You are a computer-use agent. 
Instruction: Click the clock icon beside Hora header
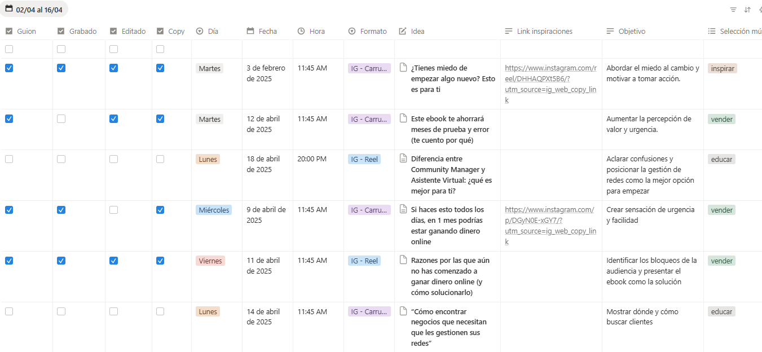pyautogui.click(x=301, y=31)
